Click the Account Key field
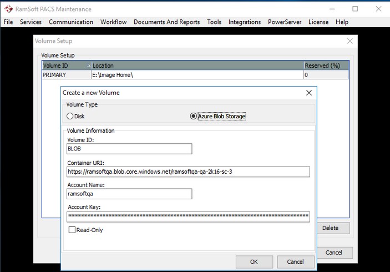Viewport: 390px width, 272px height. pos(188,216)
